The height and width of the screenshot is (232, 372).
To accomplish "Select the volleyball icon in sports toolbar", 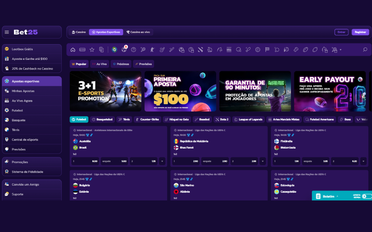I will (x=258, y=50).
